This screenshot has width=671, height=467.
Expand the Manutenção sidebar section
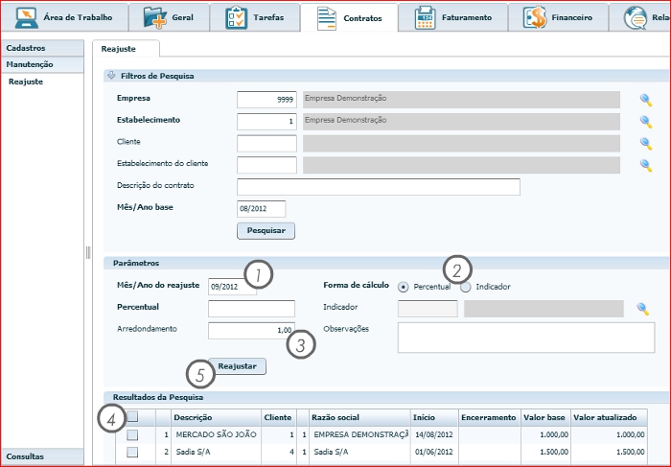coord(42,64)
